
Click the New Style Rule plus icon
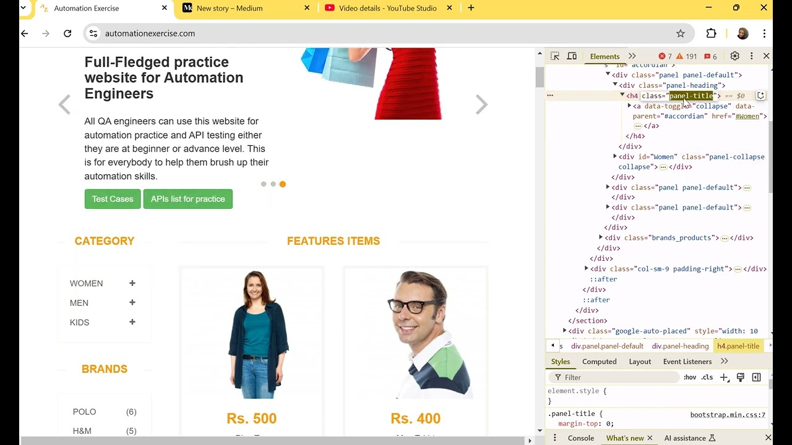coord(724,377)
